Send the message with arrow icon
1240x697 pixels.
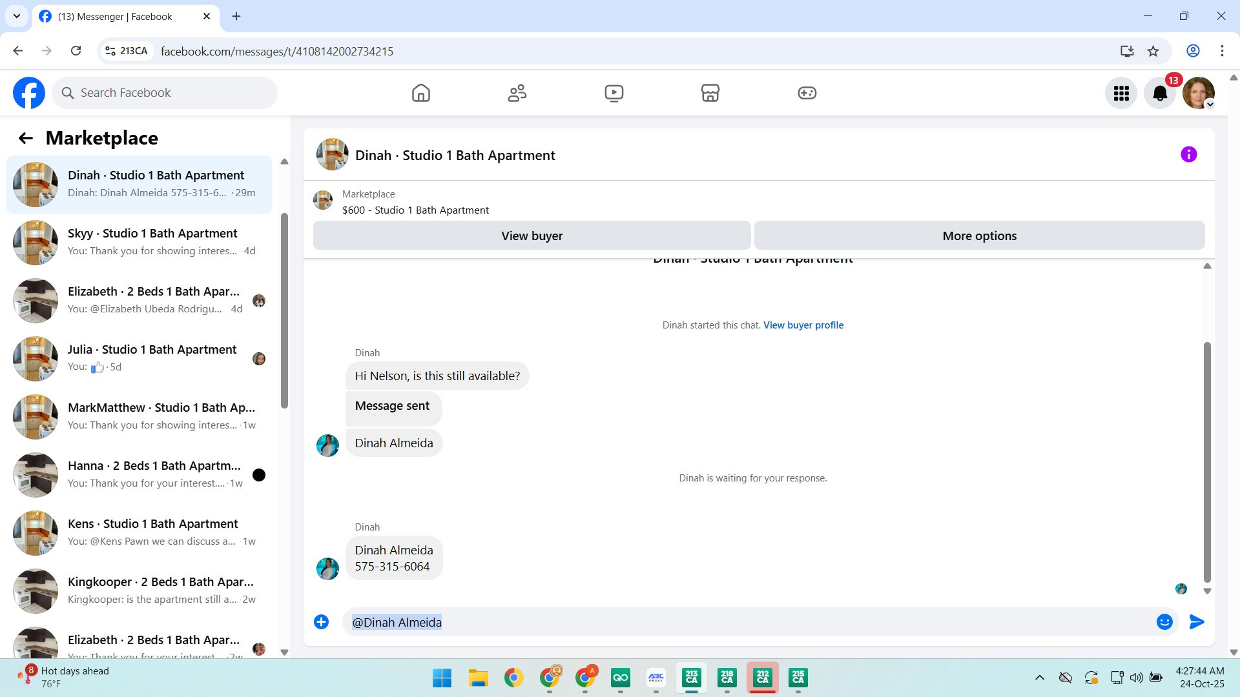click(1197, 622)
